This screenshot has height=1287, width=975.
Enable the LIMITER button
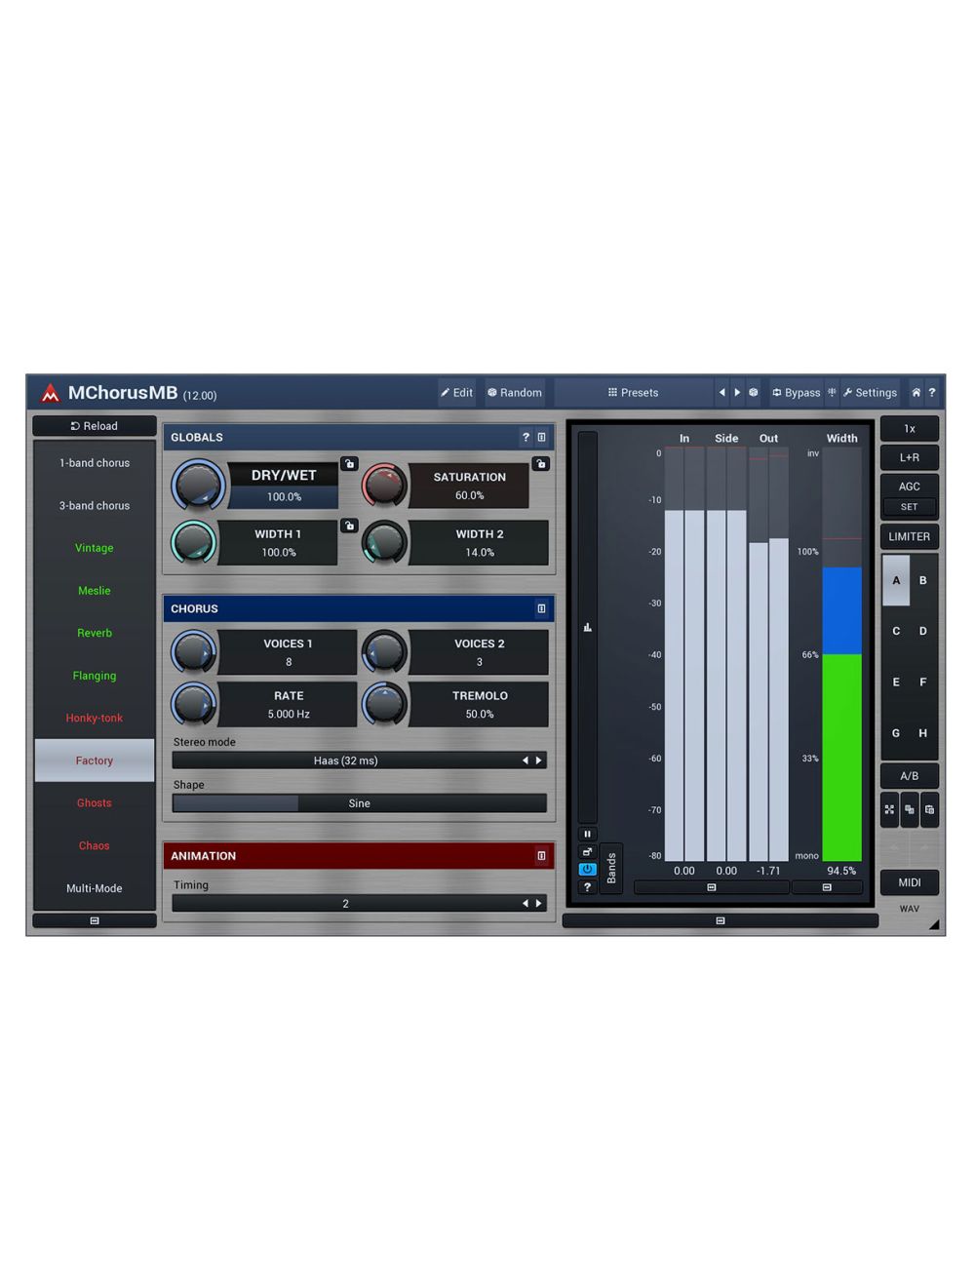(909, 537)
